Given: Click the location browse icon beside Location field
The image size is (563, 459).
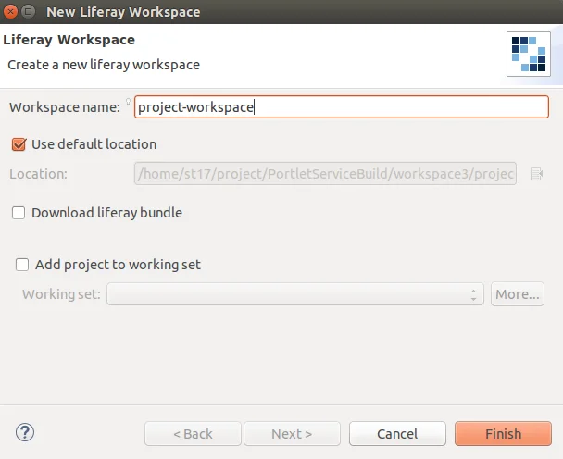Looking at the screenshot, I should 536,174.
